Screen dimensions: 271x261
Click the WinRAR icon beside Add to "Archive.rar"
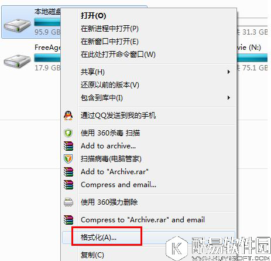point(68,172)
